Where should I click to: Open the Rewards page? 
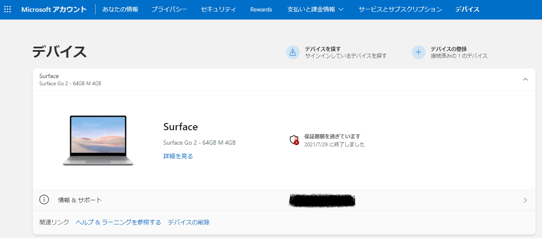(261, 9)
